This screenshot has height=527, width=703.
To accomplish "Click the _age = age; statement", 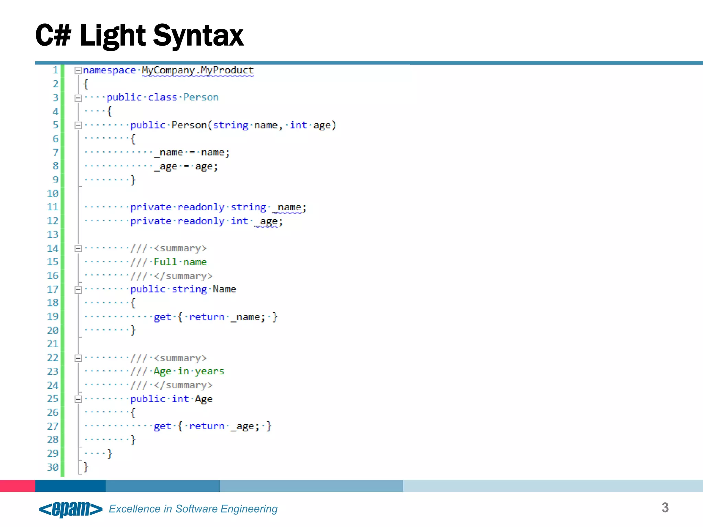I will [186, 166].
